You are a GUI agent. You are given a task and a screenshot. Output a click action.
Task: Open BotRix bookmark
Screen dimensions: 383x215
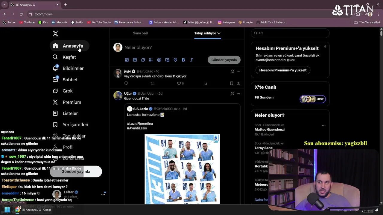[77, 22]
